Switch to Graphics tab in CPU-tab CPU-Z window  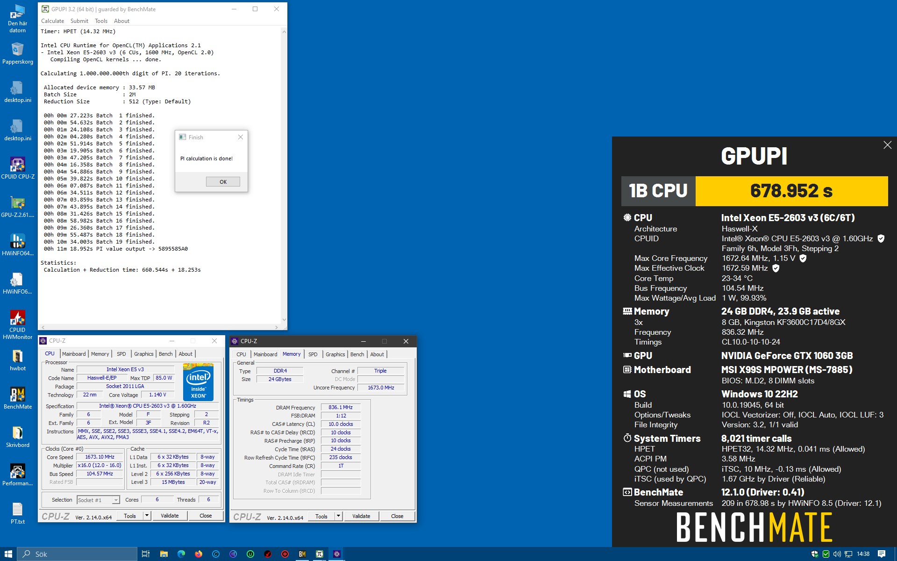tap(143, 354)
